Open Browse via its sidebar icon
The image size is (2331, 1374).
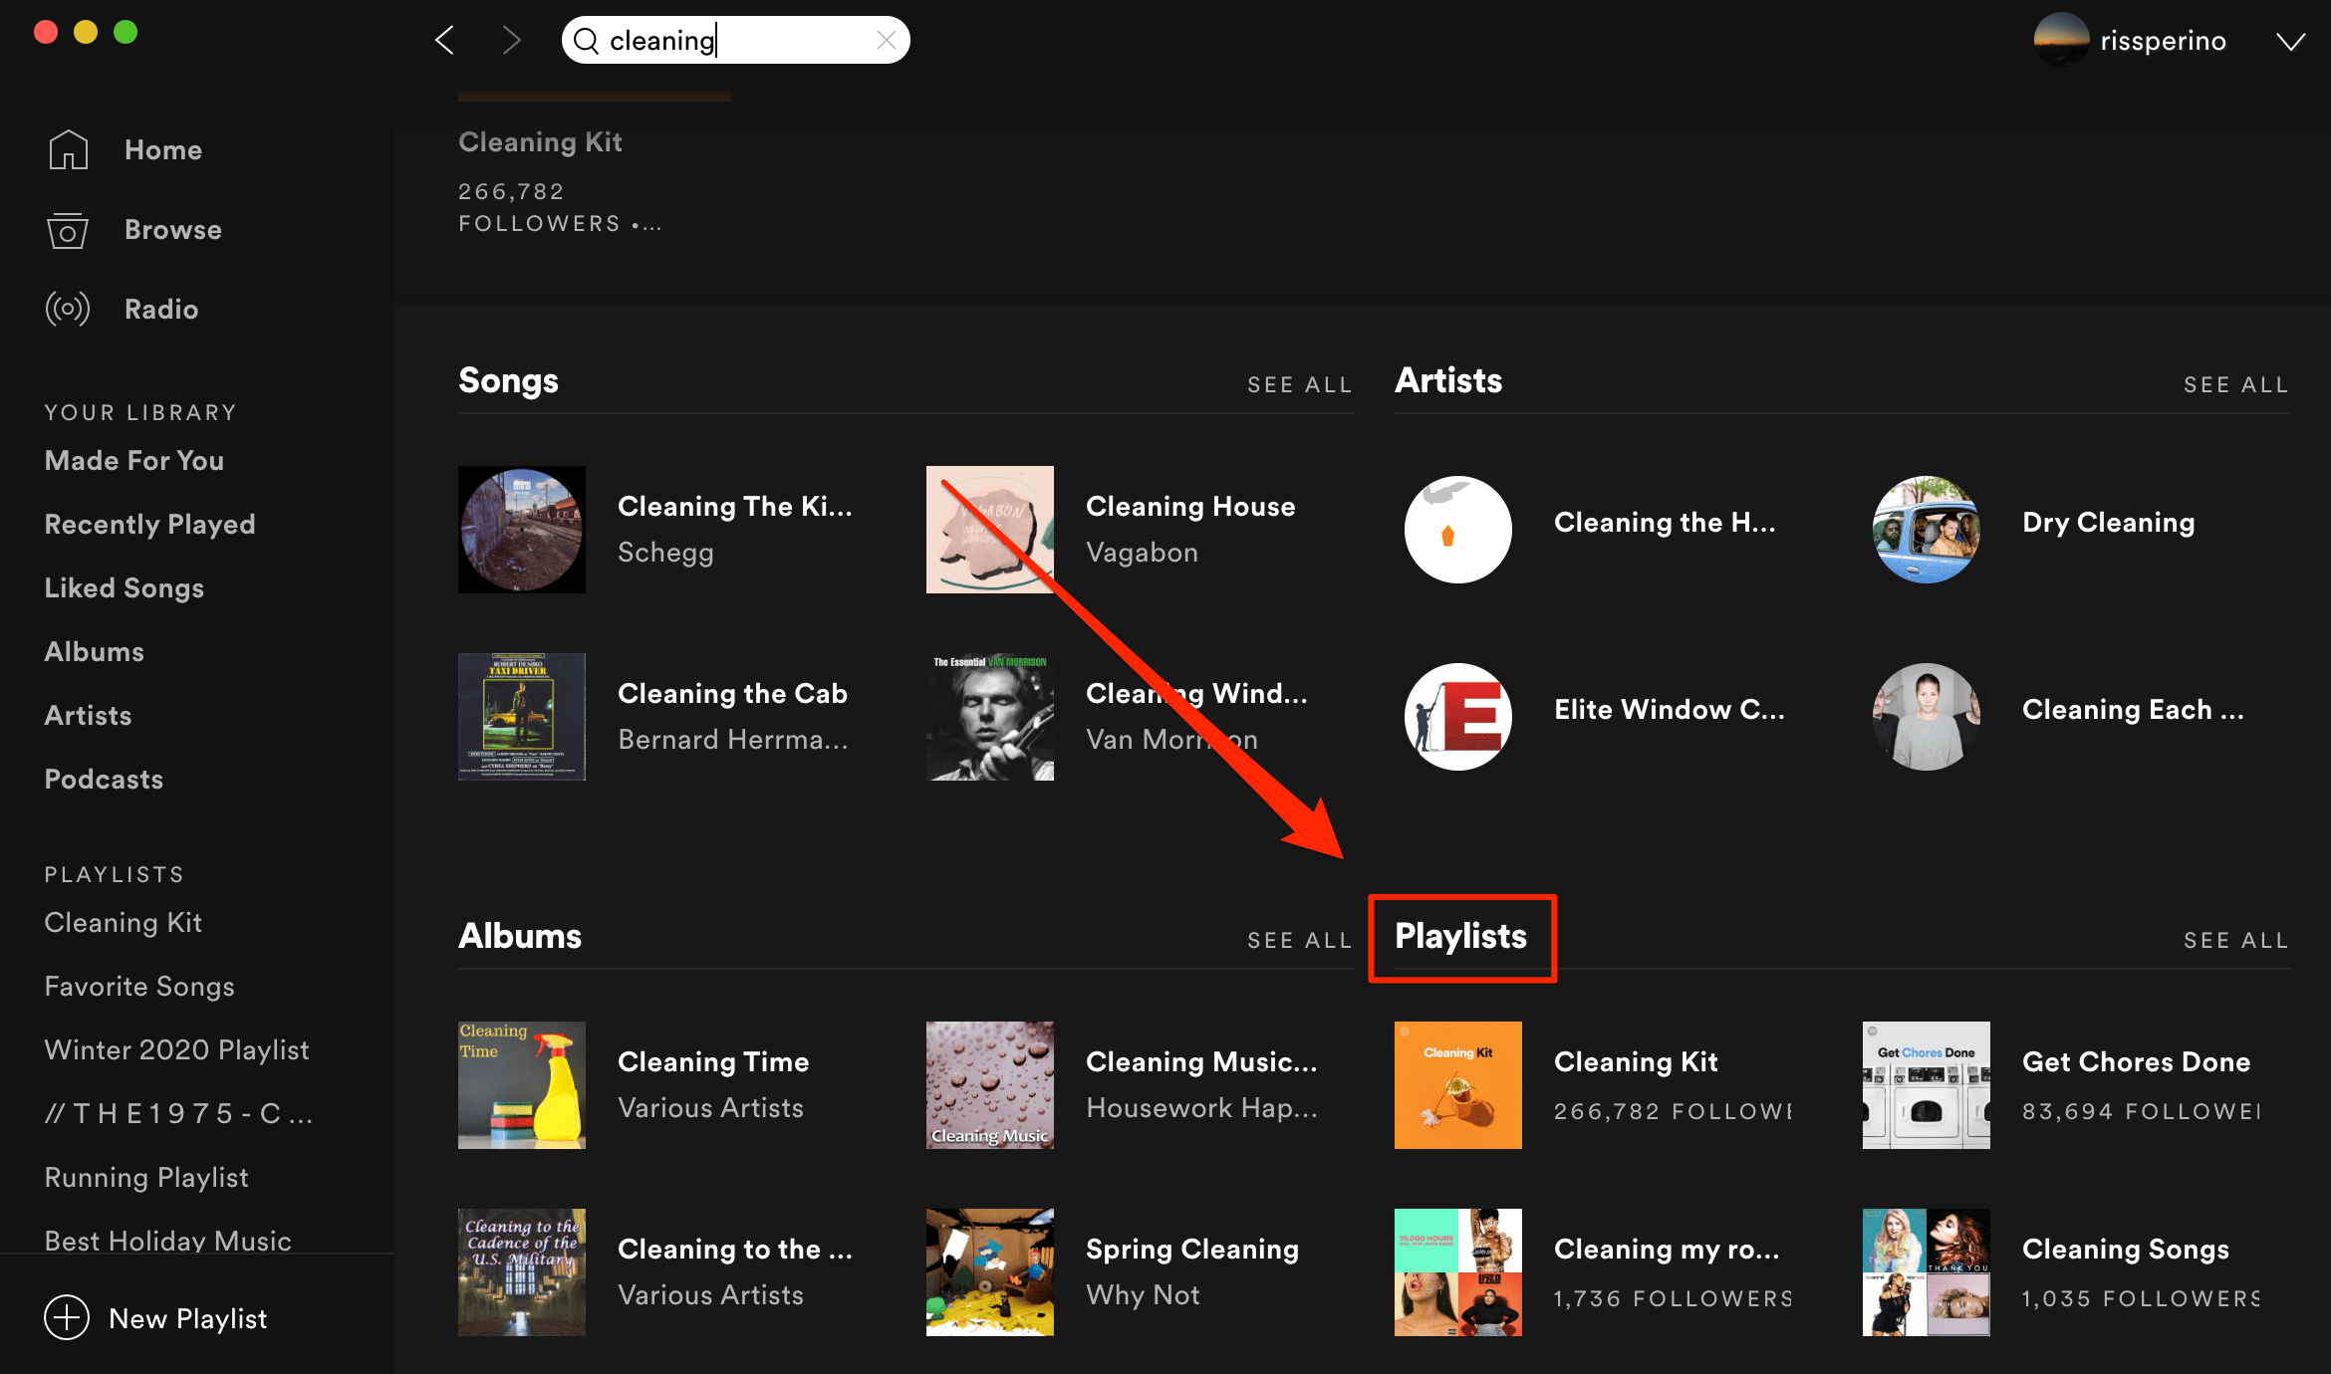click(x=68, y=230)
